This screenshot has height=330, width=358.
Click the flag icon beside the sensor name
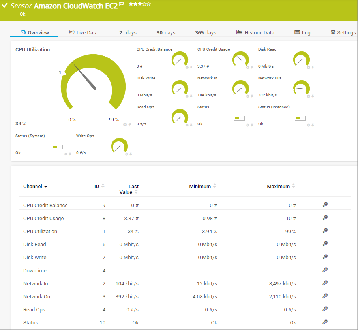tap(121, 4)
